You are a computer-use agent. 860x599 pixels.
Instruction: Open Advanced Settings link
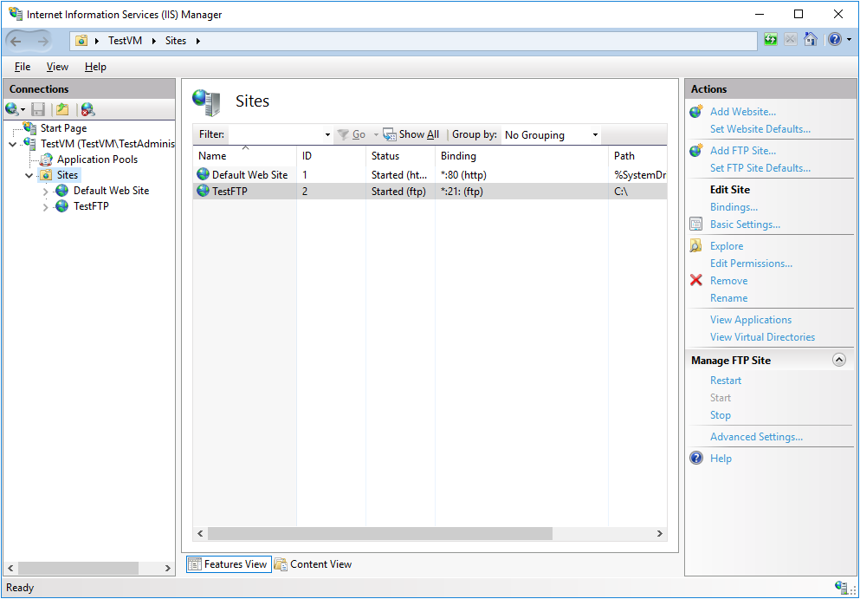[x=756, y=437]
